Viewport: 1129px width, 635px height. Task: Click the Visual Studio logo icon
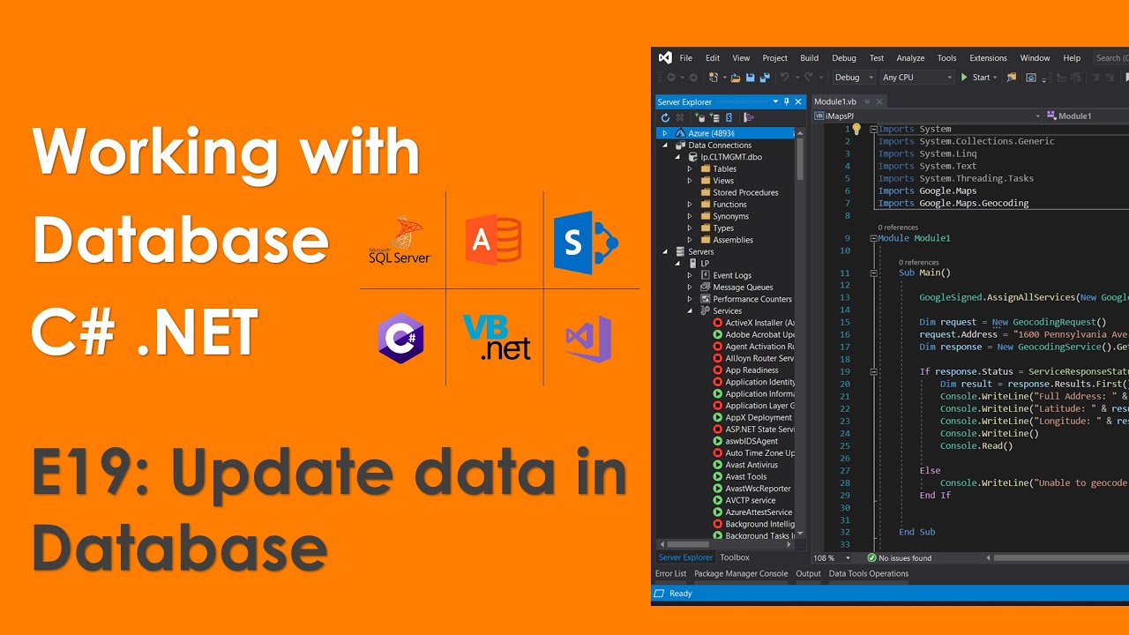click(x=665, y=57)
